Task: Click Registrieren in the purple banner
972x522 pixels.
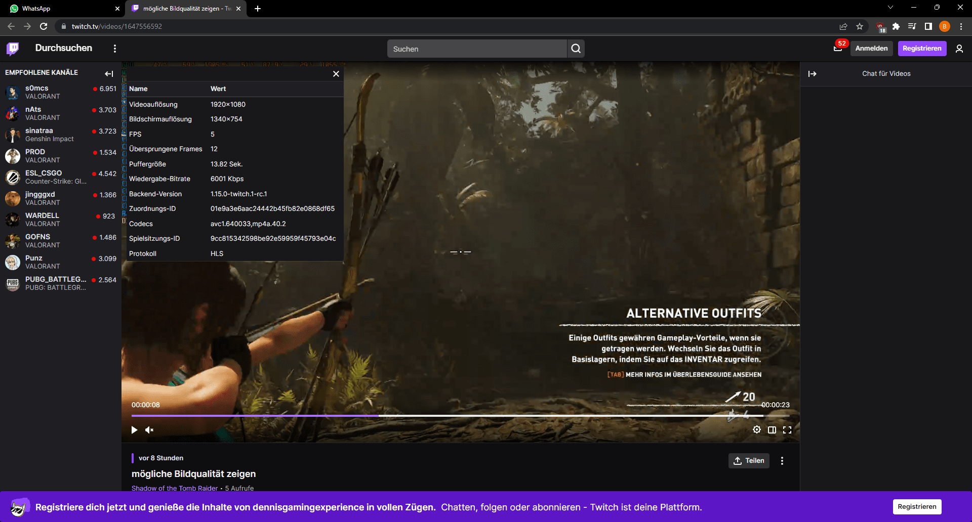Action: point(917,507)
